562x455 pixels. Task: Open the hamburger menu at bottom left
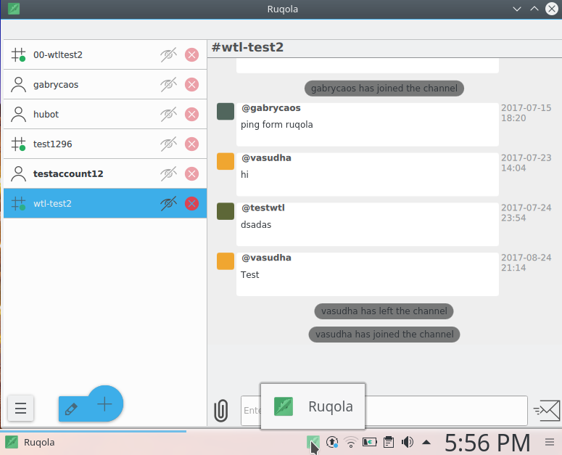[20, 409]
